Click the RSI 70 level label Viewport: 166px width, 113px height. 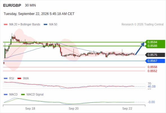pos(149,84)
